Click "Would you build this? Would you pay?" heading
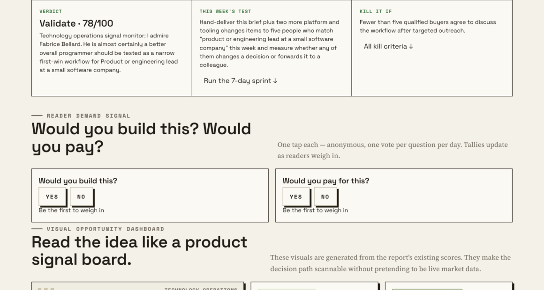 point(141,138)
